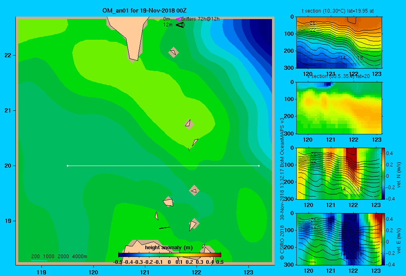
Task: Open the eastward velocity section panel
Action: (339, 239)
